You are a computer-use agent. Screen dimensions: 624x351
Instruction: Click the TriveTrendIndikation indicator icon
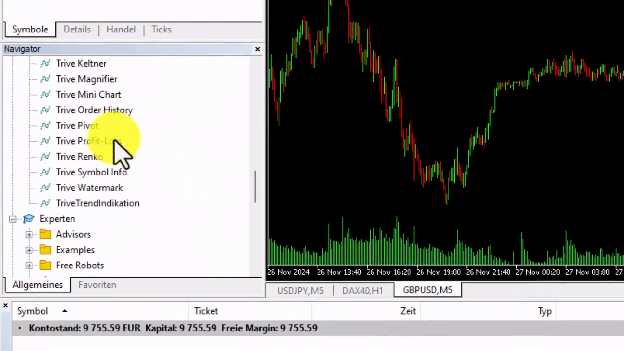[x=45, y=203]
